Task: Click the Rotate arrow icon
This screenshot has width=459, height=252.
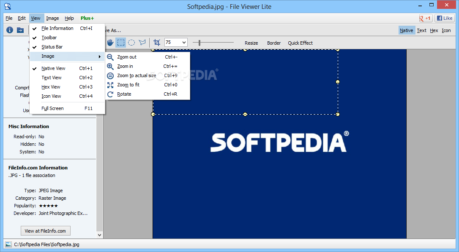Action: [x=110, y=94]
